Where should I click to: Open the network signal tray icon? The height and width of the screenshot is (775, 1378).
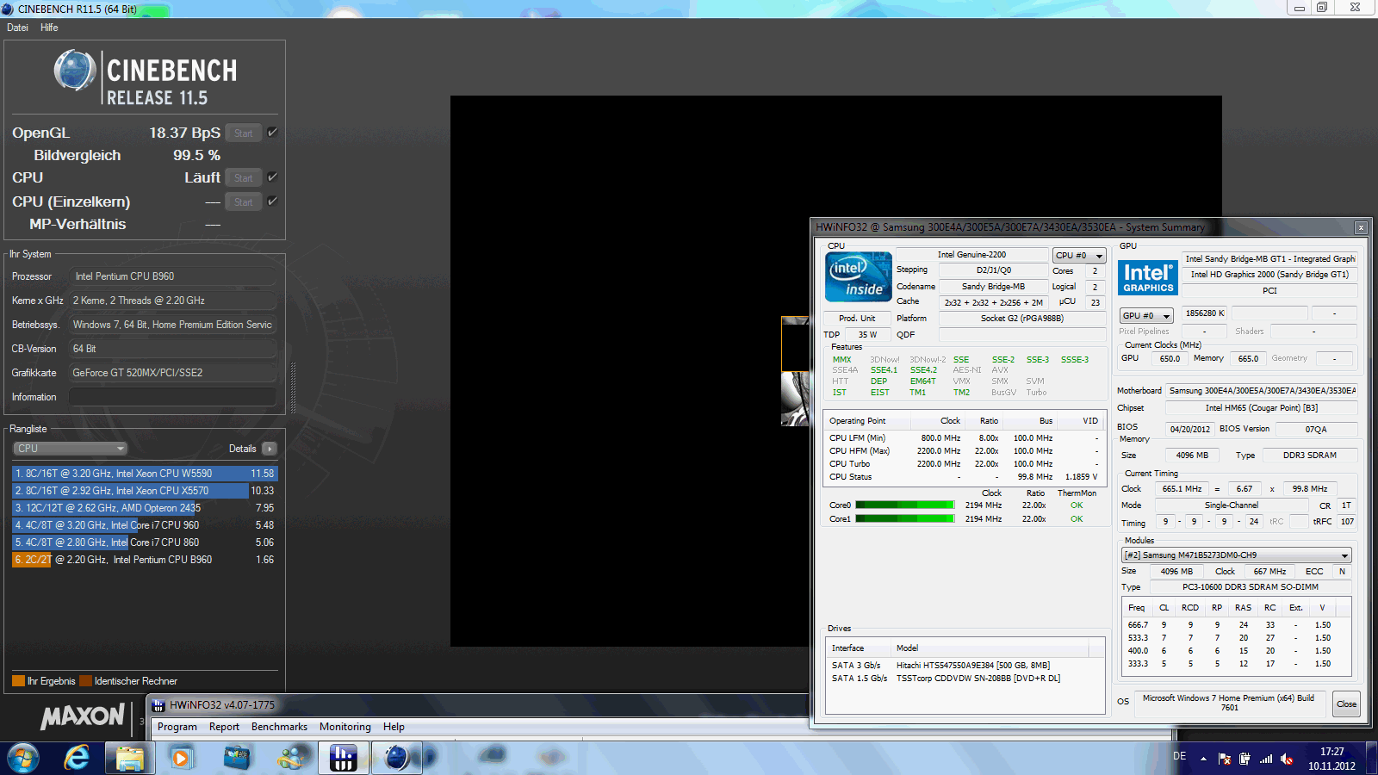(x=1265, y=759)
